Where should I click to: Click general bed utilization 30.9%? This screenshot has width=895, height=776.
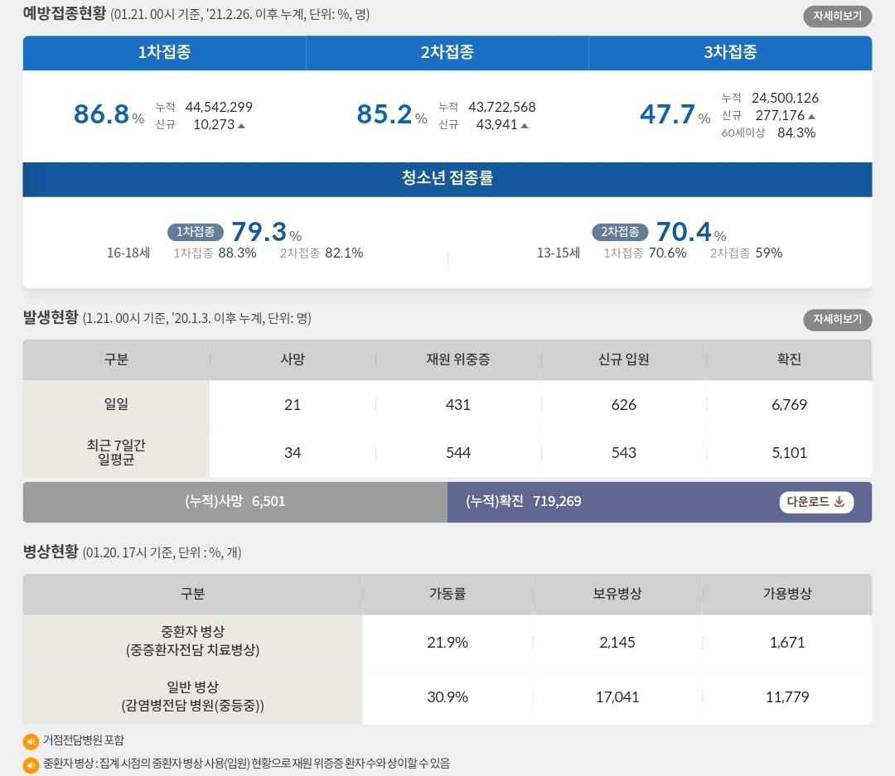click(x=447, y=697)
